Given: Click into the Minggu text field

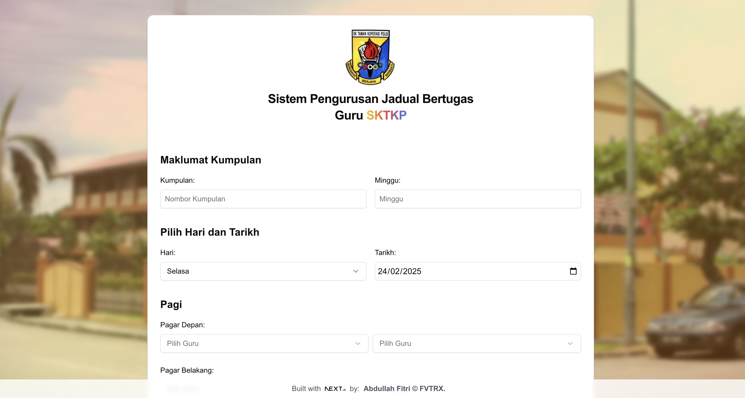Looking at the screenshot, I should (477, 199).
